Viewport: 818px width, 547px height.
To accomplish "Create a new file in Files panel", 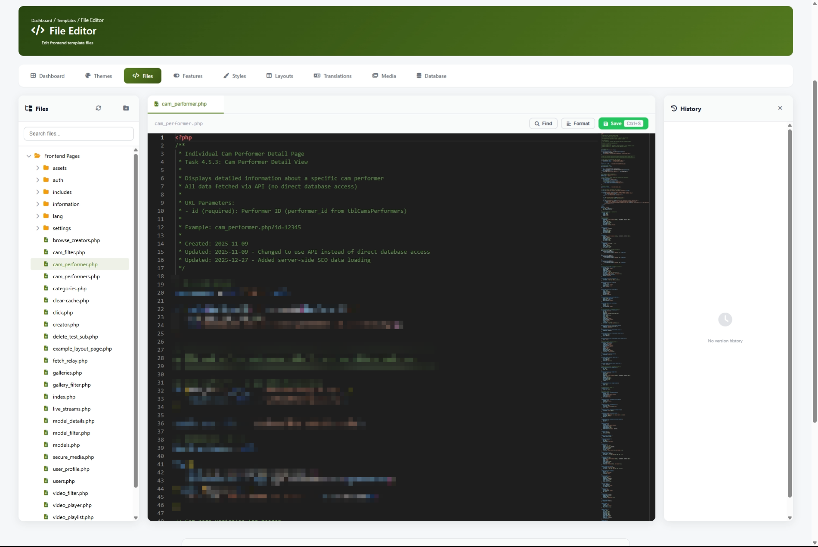I will (126, 108).
